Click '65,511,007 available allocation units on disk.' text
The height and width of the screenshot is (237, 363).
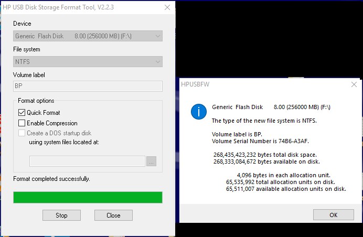[286, 189]
